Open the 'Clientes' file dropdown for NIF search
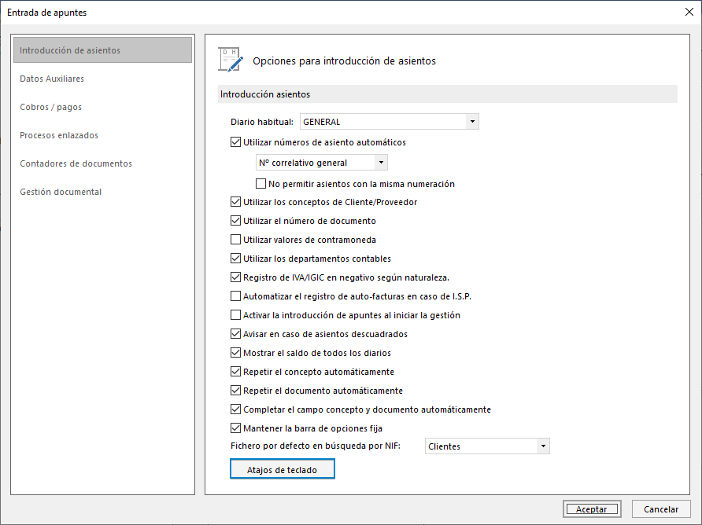Screen dimensions: 702x525 point(542,446)
